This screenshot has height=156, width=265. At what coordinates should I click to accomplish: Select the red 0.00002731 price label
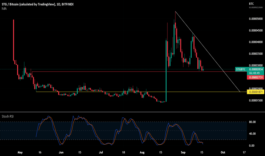tap(256, 77)
